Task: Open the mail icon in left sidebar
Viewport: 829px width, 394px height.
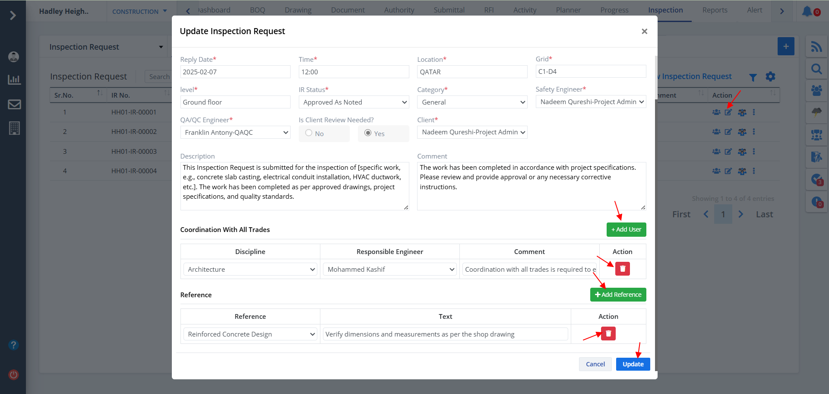Action: [x=14, y=105]
